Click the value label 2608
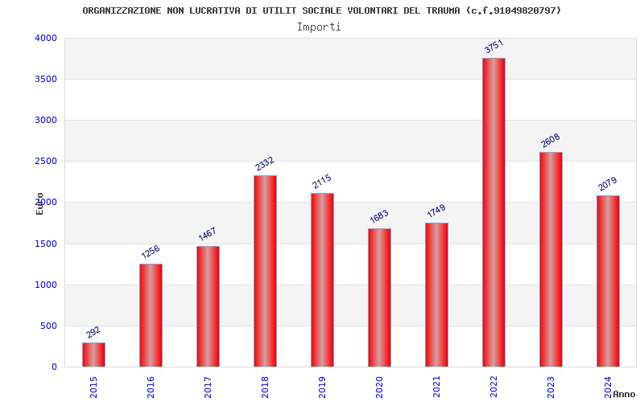Viewport: 644px width, 402px height. coord(551,140)
